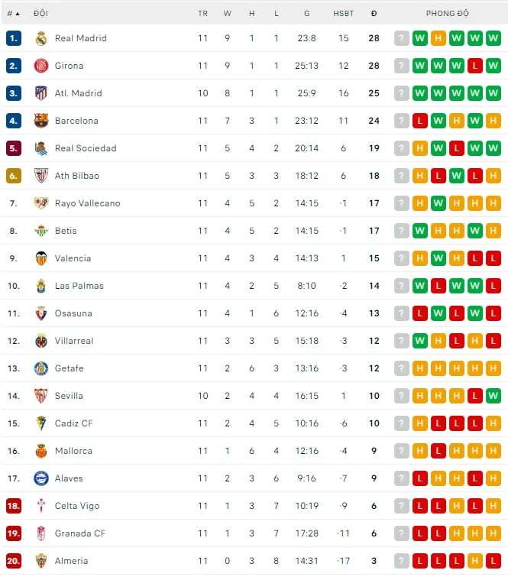
Task: Click the Barcelona club crest
Action: tap(41, 121)
